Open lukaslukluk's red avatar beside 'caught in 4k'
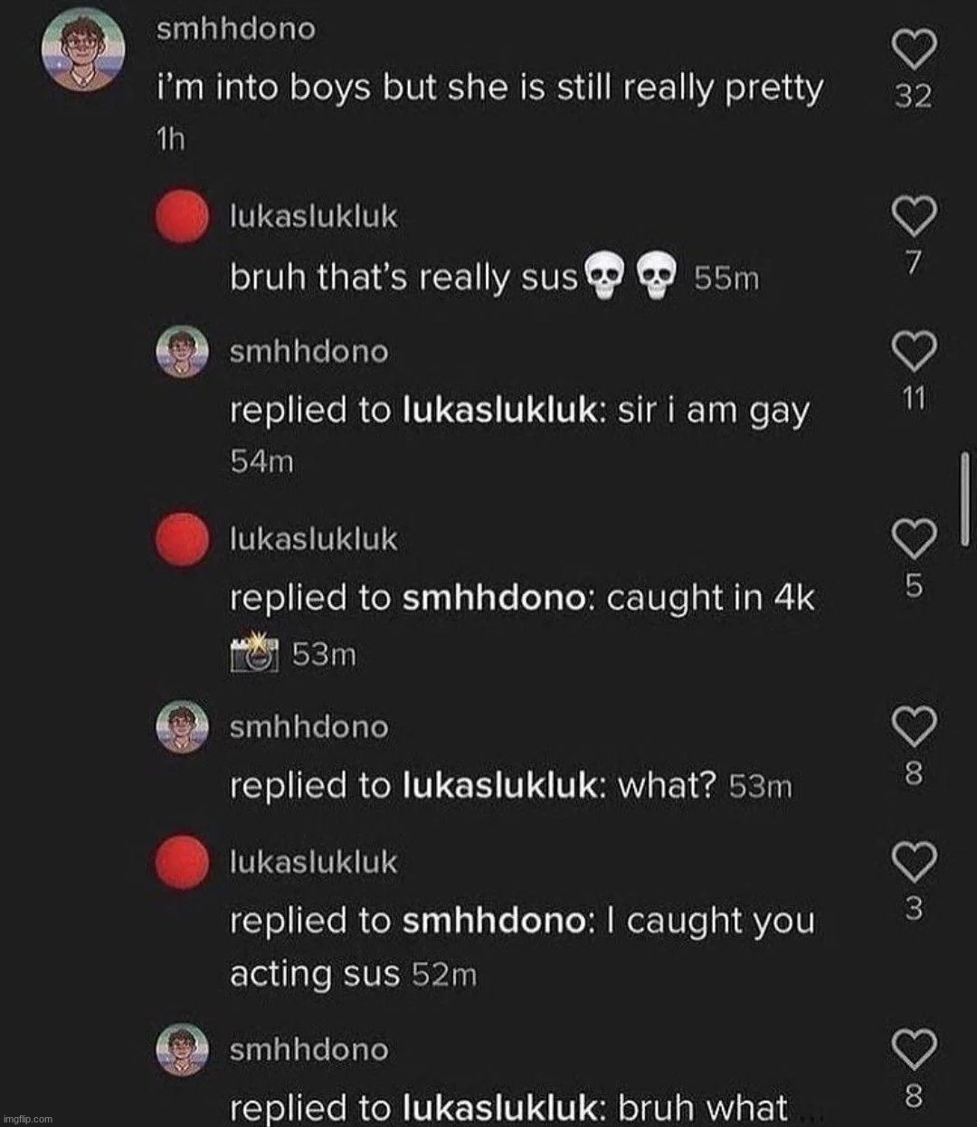 pos(182,540)
